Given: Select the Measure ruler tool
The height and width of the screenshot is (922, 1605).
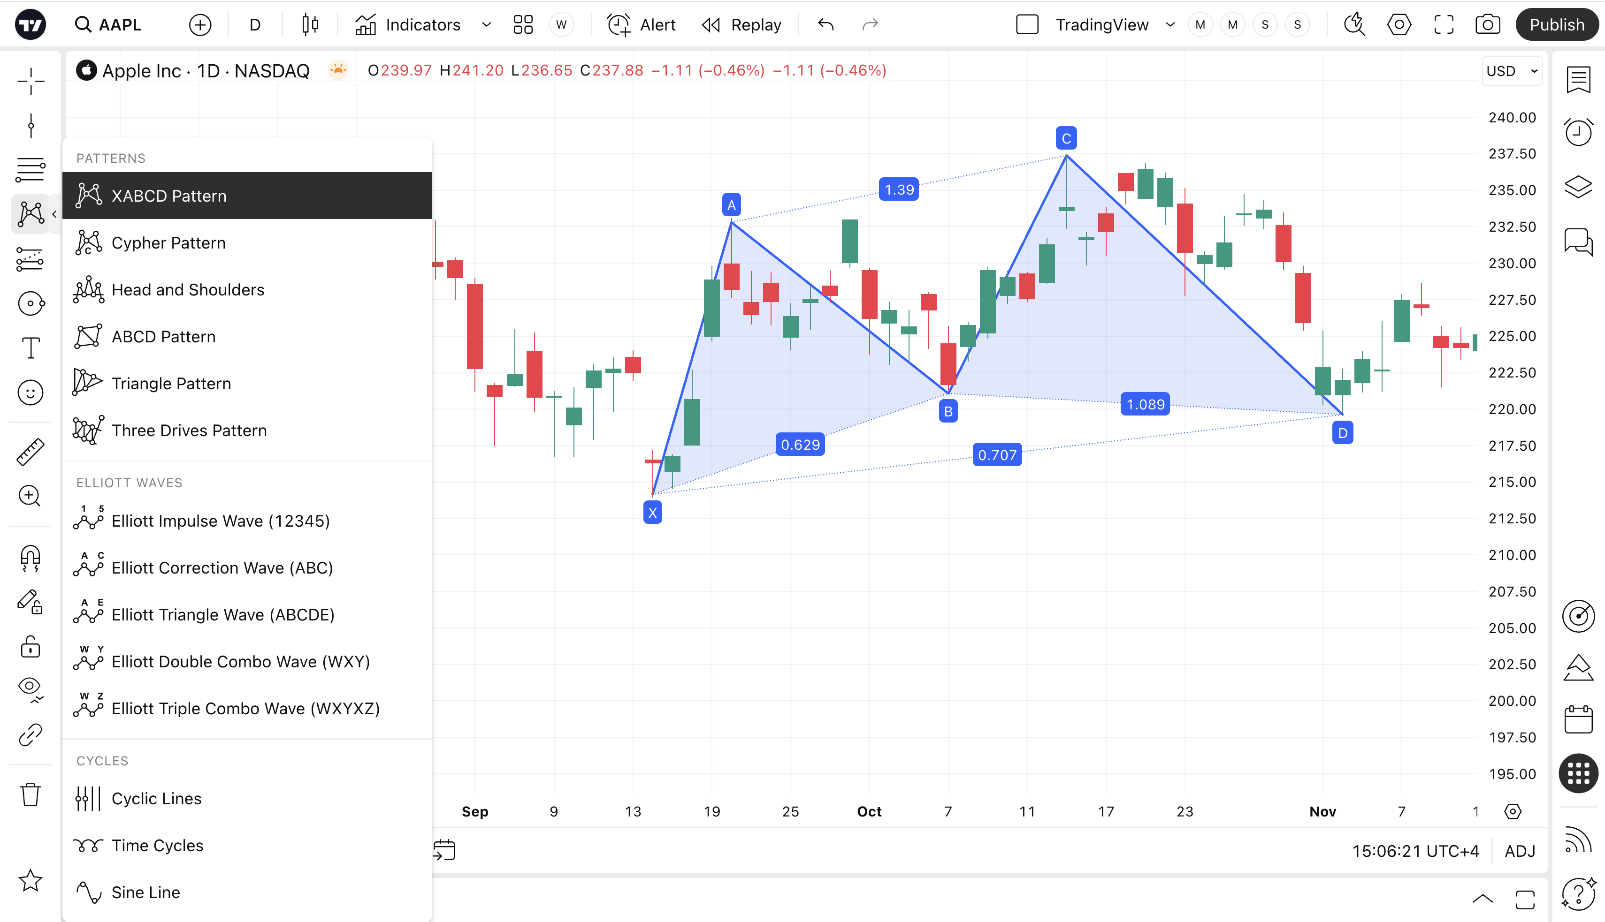Looking at the screenshot, I should (30, 452).
